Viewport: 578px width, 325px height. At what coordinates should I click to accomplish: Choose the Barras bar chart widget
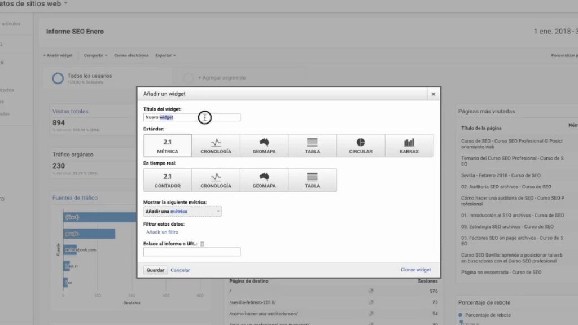click(409, 146)
